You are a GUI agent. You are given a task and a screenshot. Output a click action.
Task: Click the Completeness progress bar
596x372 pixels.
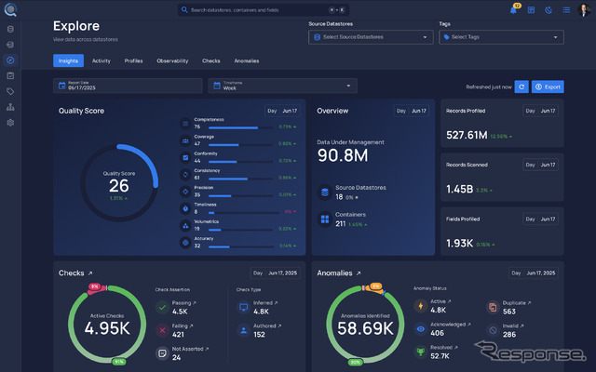click(241, 128)
